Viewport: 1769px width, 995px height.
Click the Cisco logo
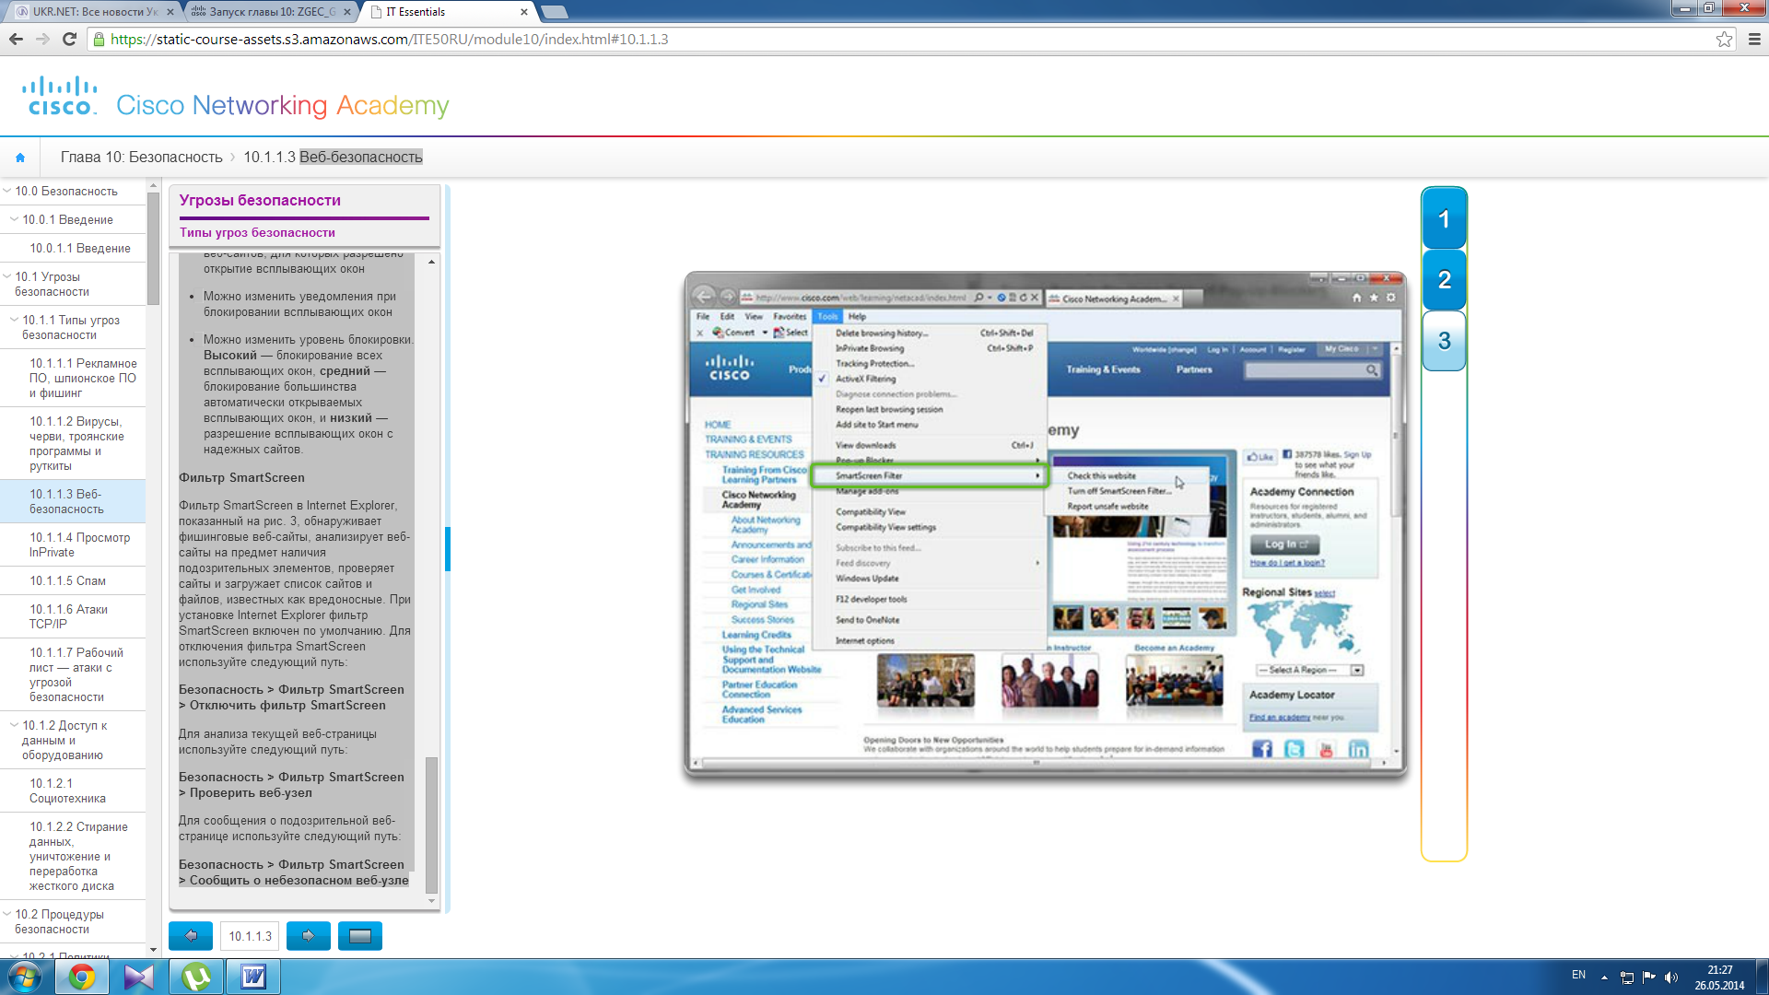(x=60, y=96)
